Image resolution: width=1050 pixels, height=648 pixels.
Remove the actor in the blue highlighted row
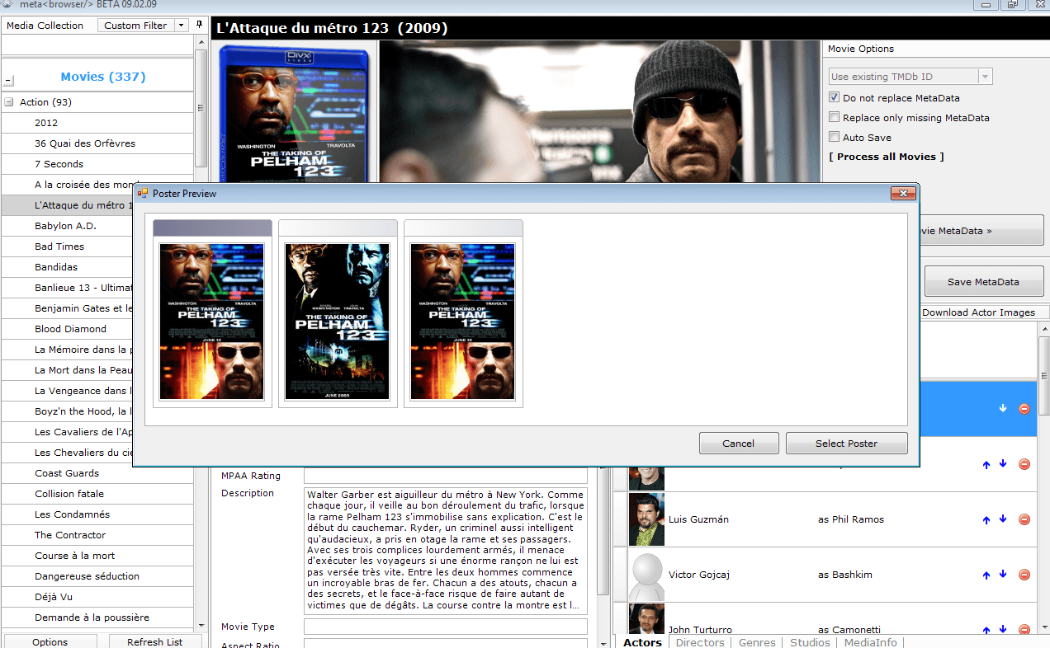[1024, 409]
